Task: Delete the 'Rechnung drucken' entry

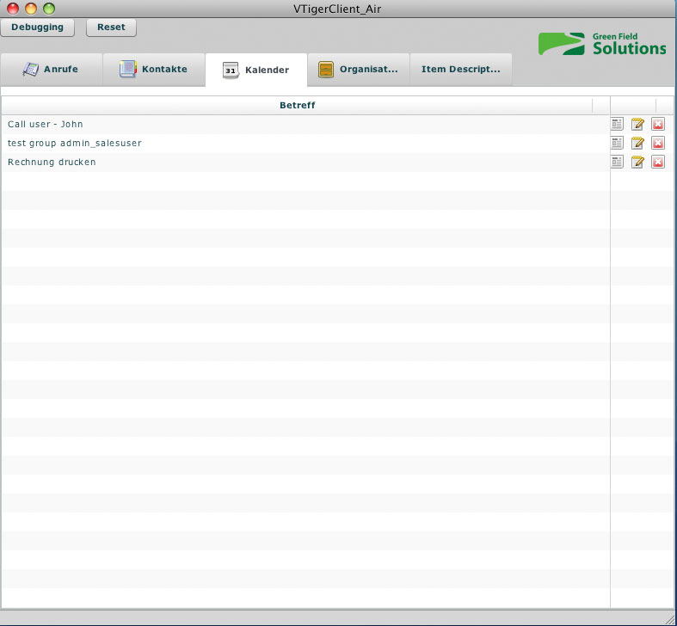Action: click(x=658, y=163)
